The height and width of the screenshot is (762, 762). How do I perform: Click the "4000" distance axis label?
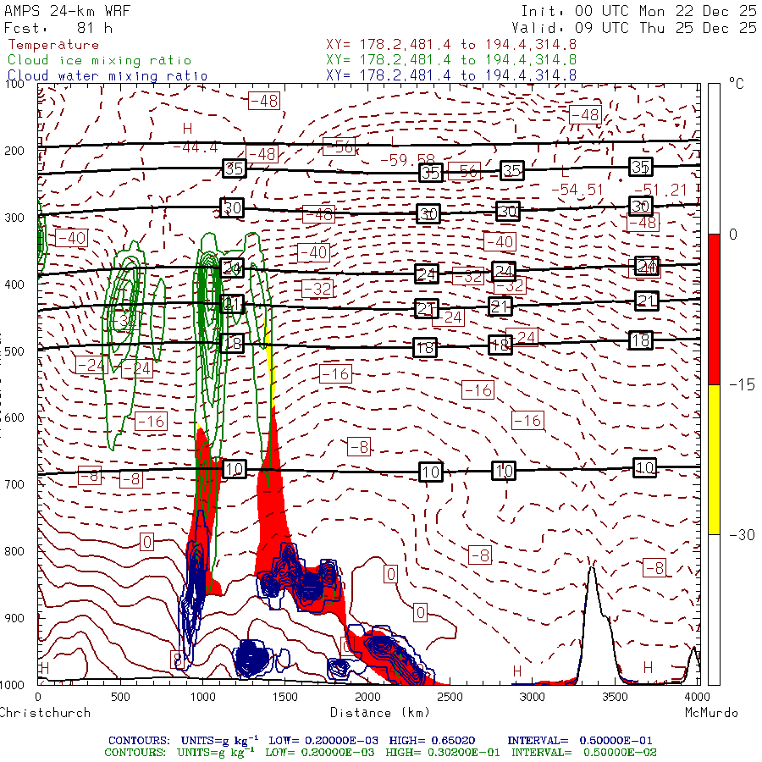click(697, 697)
